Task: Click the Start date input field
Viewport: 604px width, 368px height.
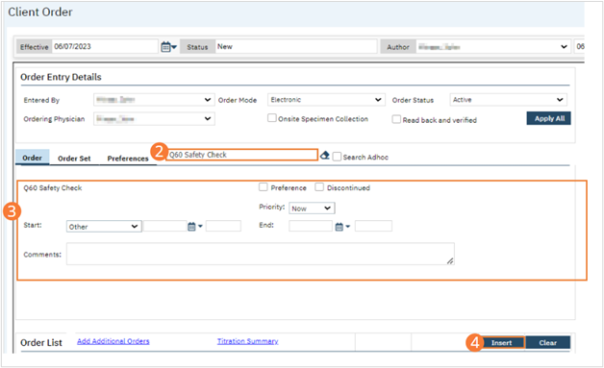Action: pyautogui.click(x=165, y=226)
